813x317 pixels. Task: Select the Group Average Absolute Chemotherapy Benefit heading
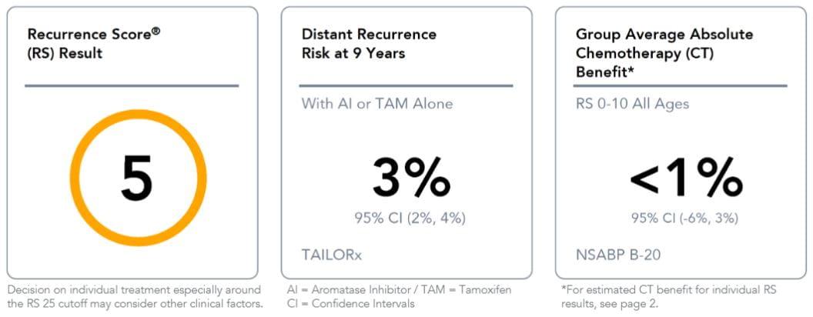664,53
